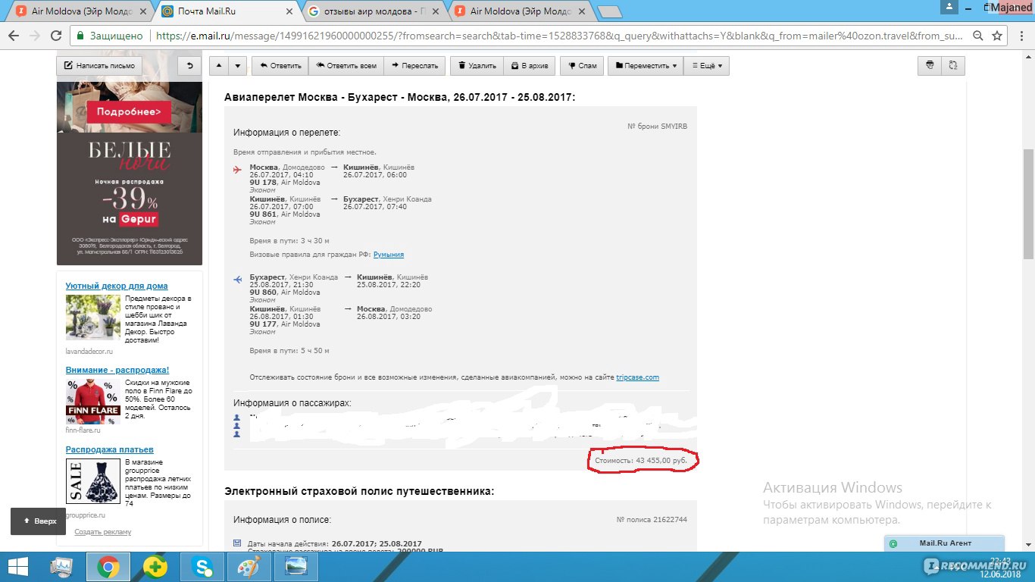Click browser back arrow

click(x=14, y=36)
